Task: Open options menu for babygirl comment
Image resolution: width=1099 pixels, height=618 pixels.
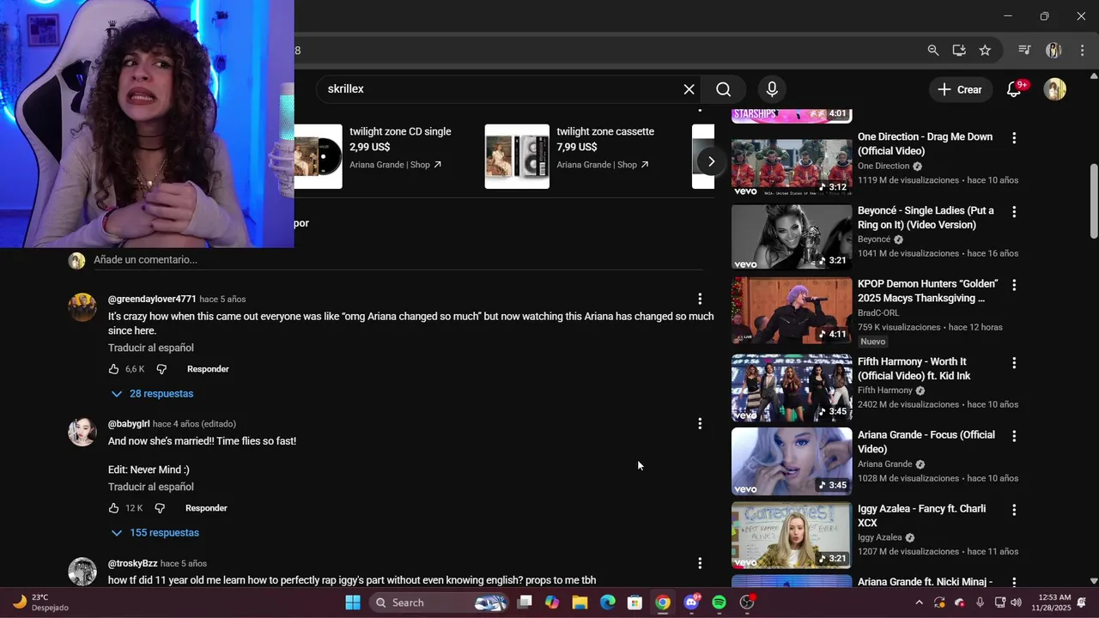Action: (x=700, y=423)
